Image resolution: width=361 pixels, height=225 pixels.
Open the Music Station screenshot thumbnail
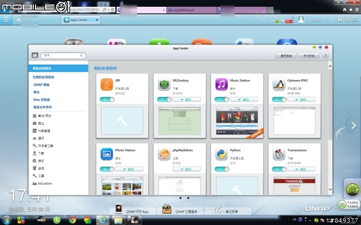(237, 120)
